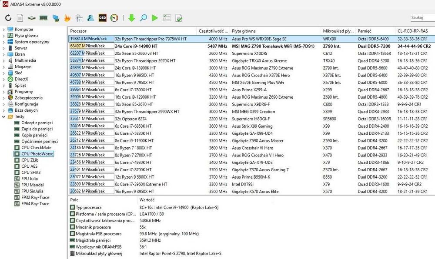The image size is (435, 259).
Task: Select the Multimedia speaker icon
Action: pyautogui.click(x=10, y=60)
